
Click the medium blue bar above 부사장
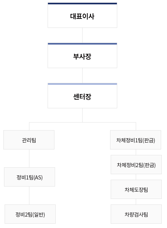coord(82,44)
